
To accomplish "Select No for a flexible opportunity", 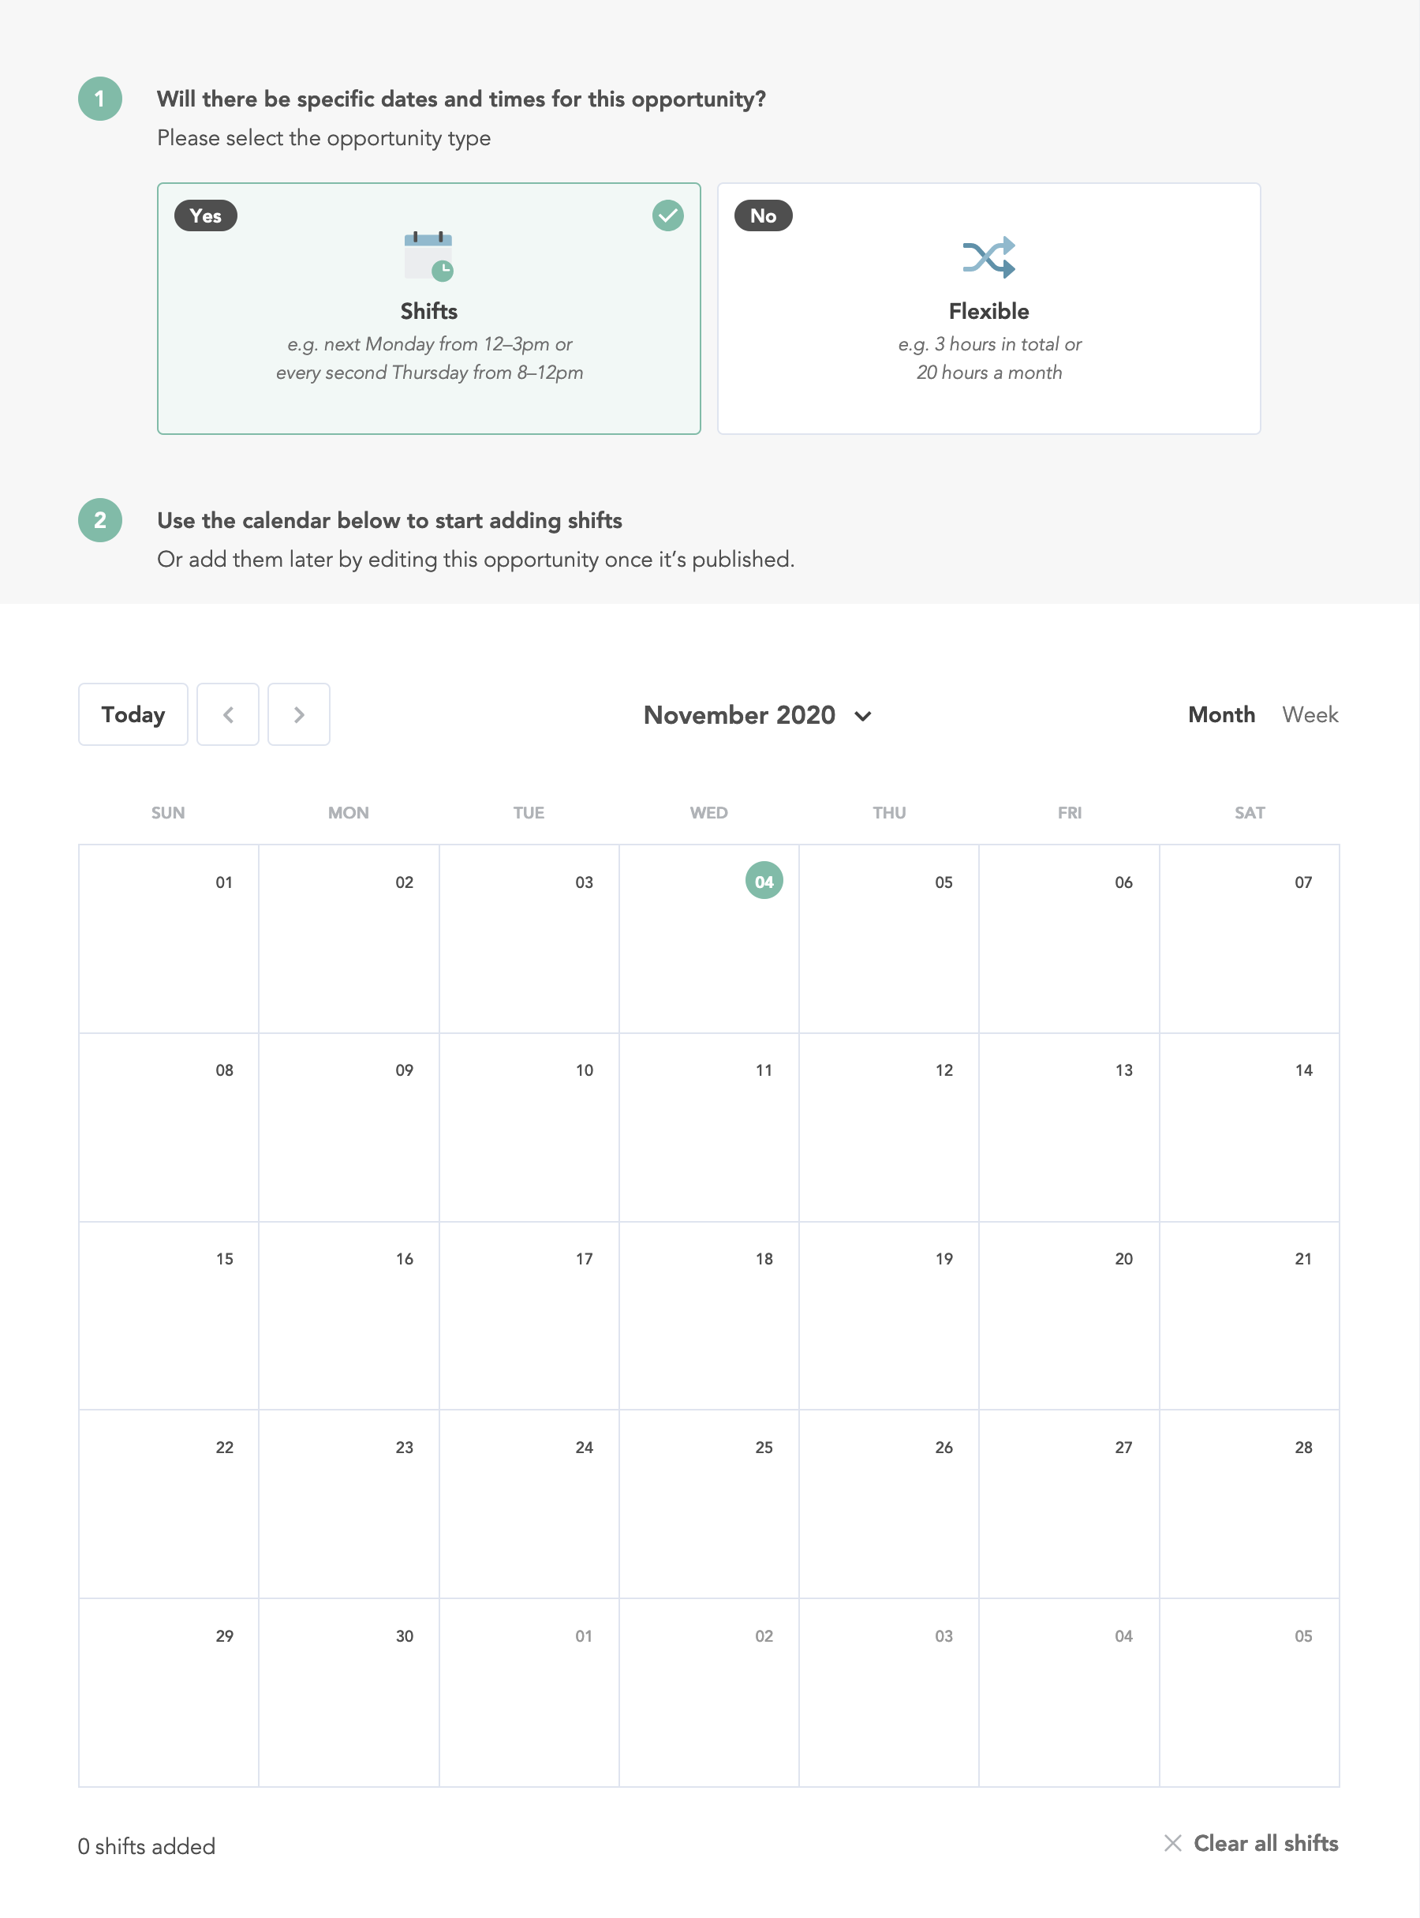I will [762, 216].
